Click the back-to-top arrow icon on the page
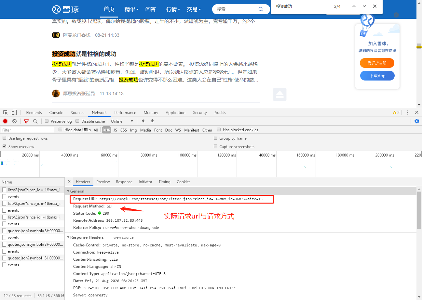Screen dimensions: 422x300 point(279,94)
